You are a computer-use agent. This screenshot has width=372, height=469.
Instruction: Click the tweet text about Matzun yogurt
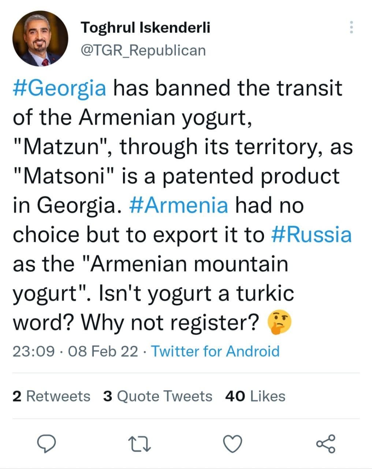point(182,205)
